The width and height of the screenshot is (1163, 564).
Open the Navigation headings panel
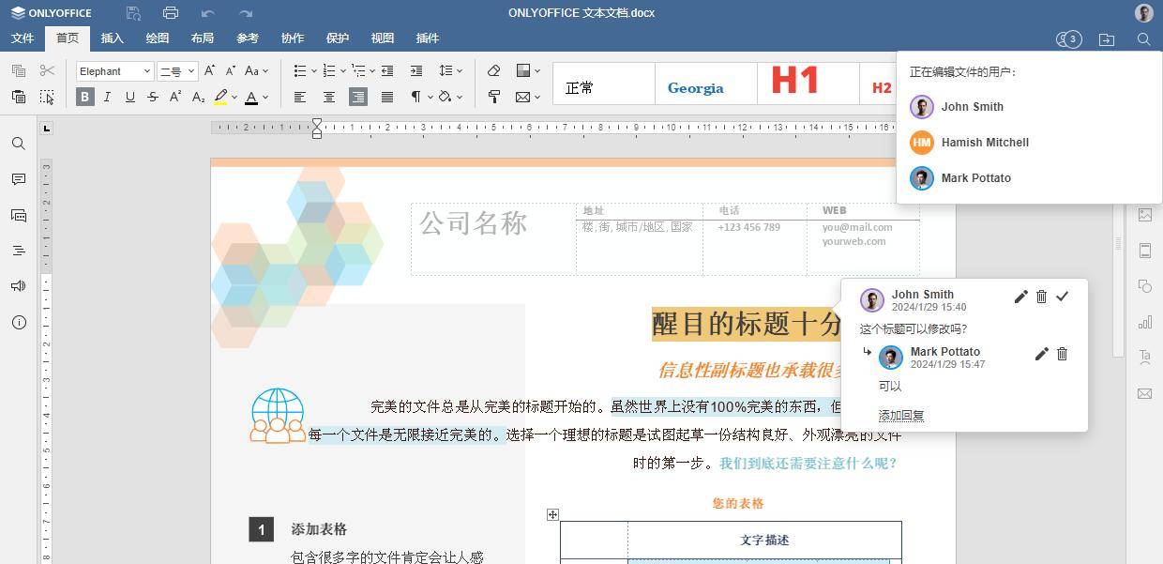[19, 250]
